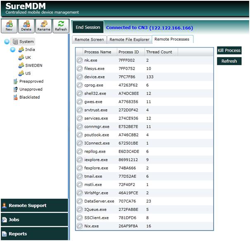This screenshot has height=241, width=250.
Task: Select the repllog.exe process name
Action: pyautogui.click(x=95, y=152)
